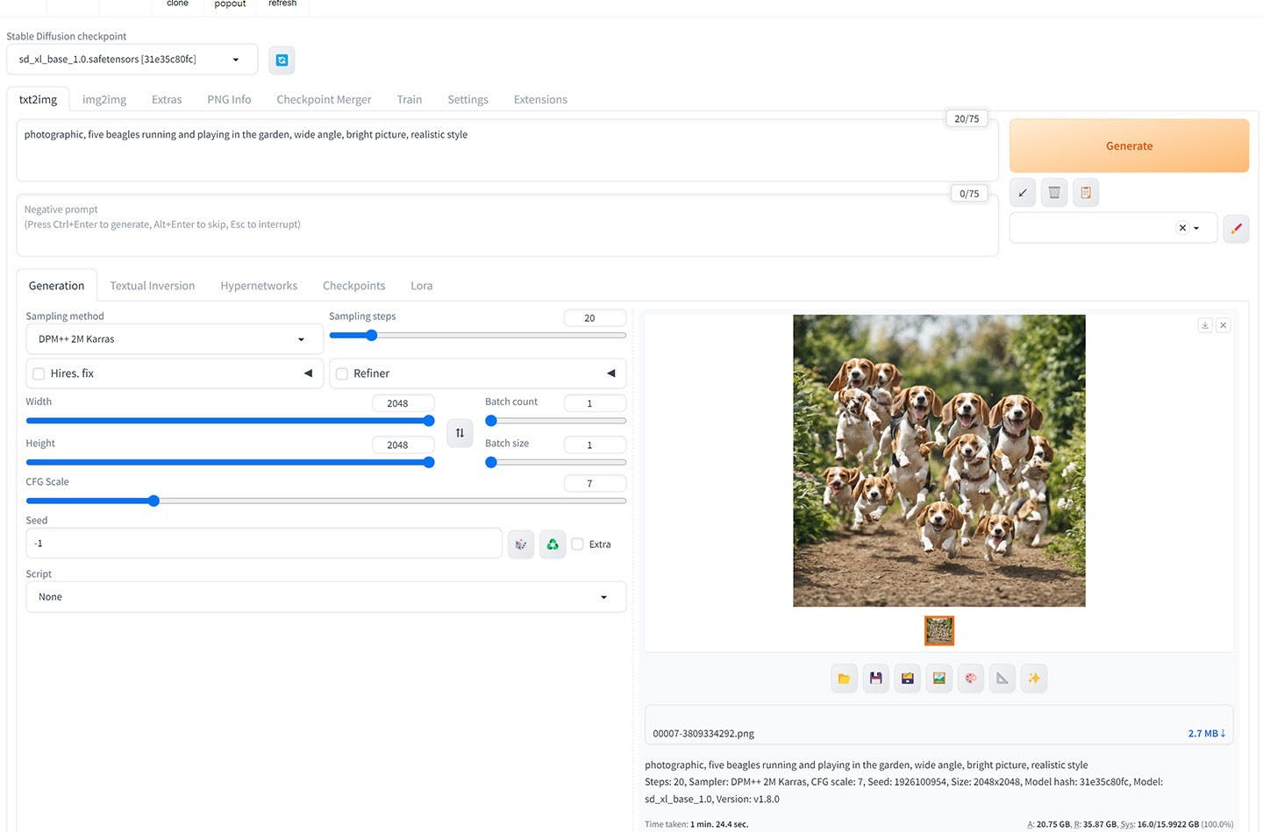1263x832 pixels.
Task: Refresh the Stable Diffusion checkpoint list
Action: tap(282, 60)
